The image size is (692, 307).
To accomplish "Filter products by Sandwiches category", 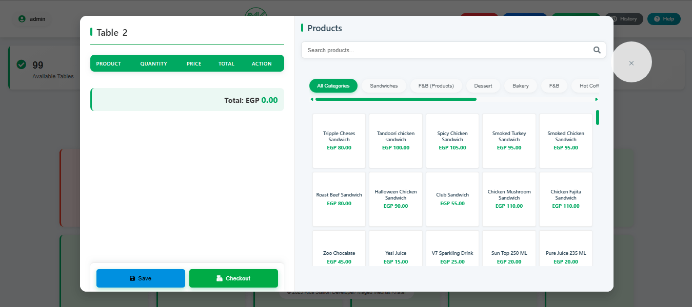I will click(x=384, y=86).
